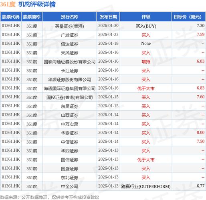Click 01361.HK code in 英皇证券 row

pyautogui.click(x=11, y=26)
